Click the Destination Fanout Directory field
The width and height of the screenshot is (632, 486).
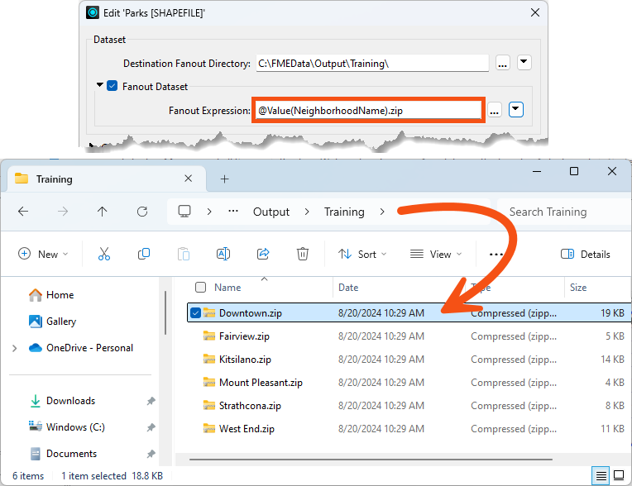[x=372, y=63]
